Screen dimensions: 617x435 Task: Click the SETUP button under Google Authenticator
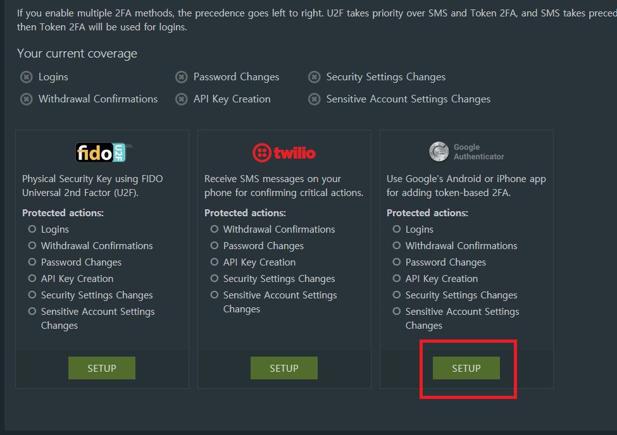(466, 368)
